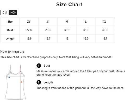The image size is (136, 103).
Task: Click the camisole garment illustration
Action: [x=15, y=82]
